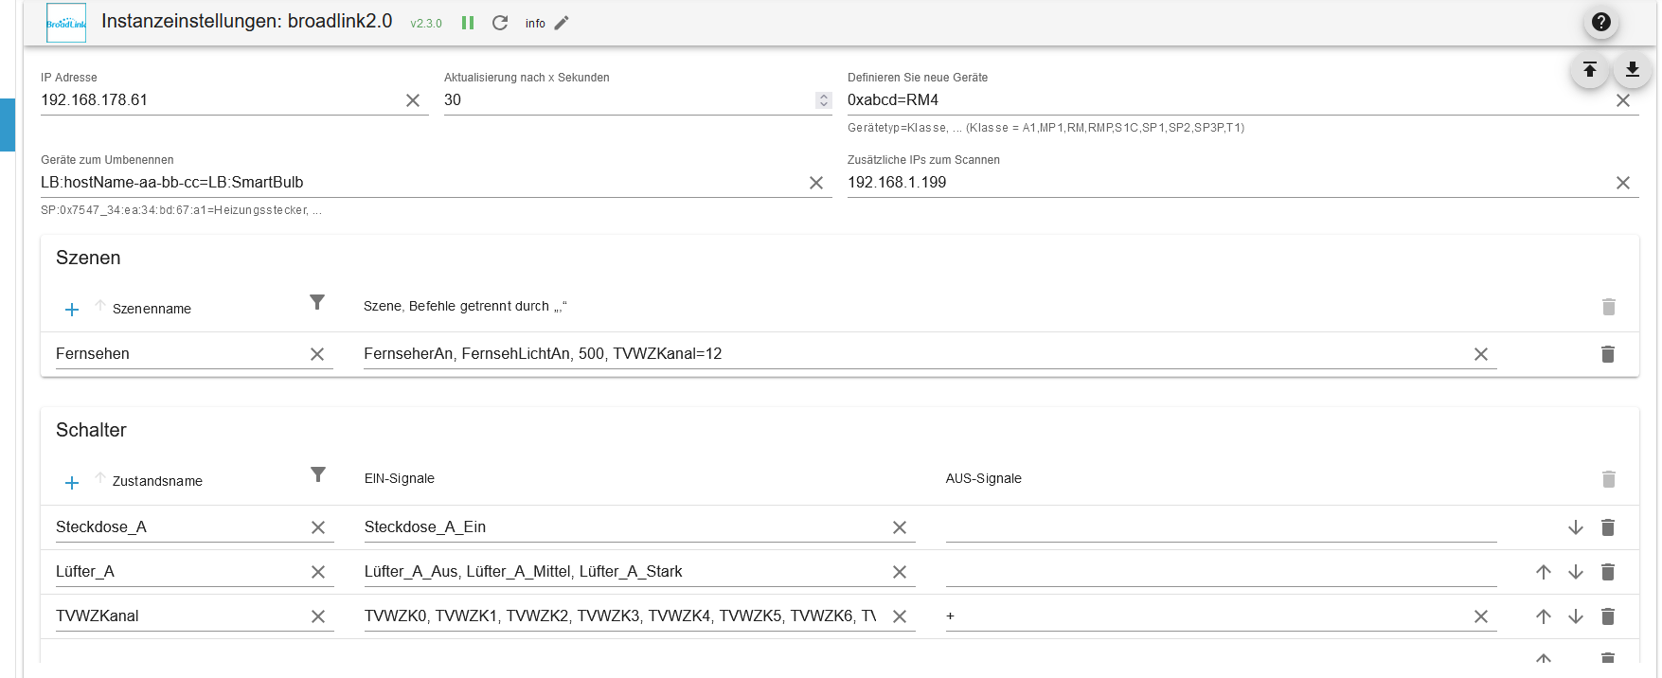Move Lüfter_A row up
This screenshot has width=1662, height=678.
click(x=1544, y=572)
